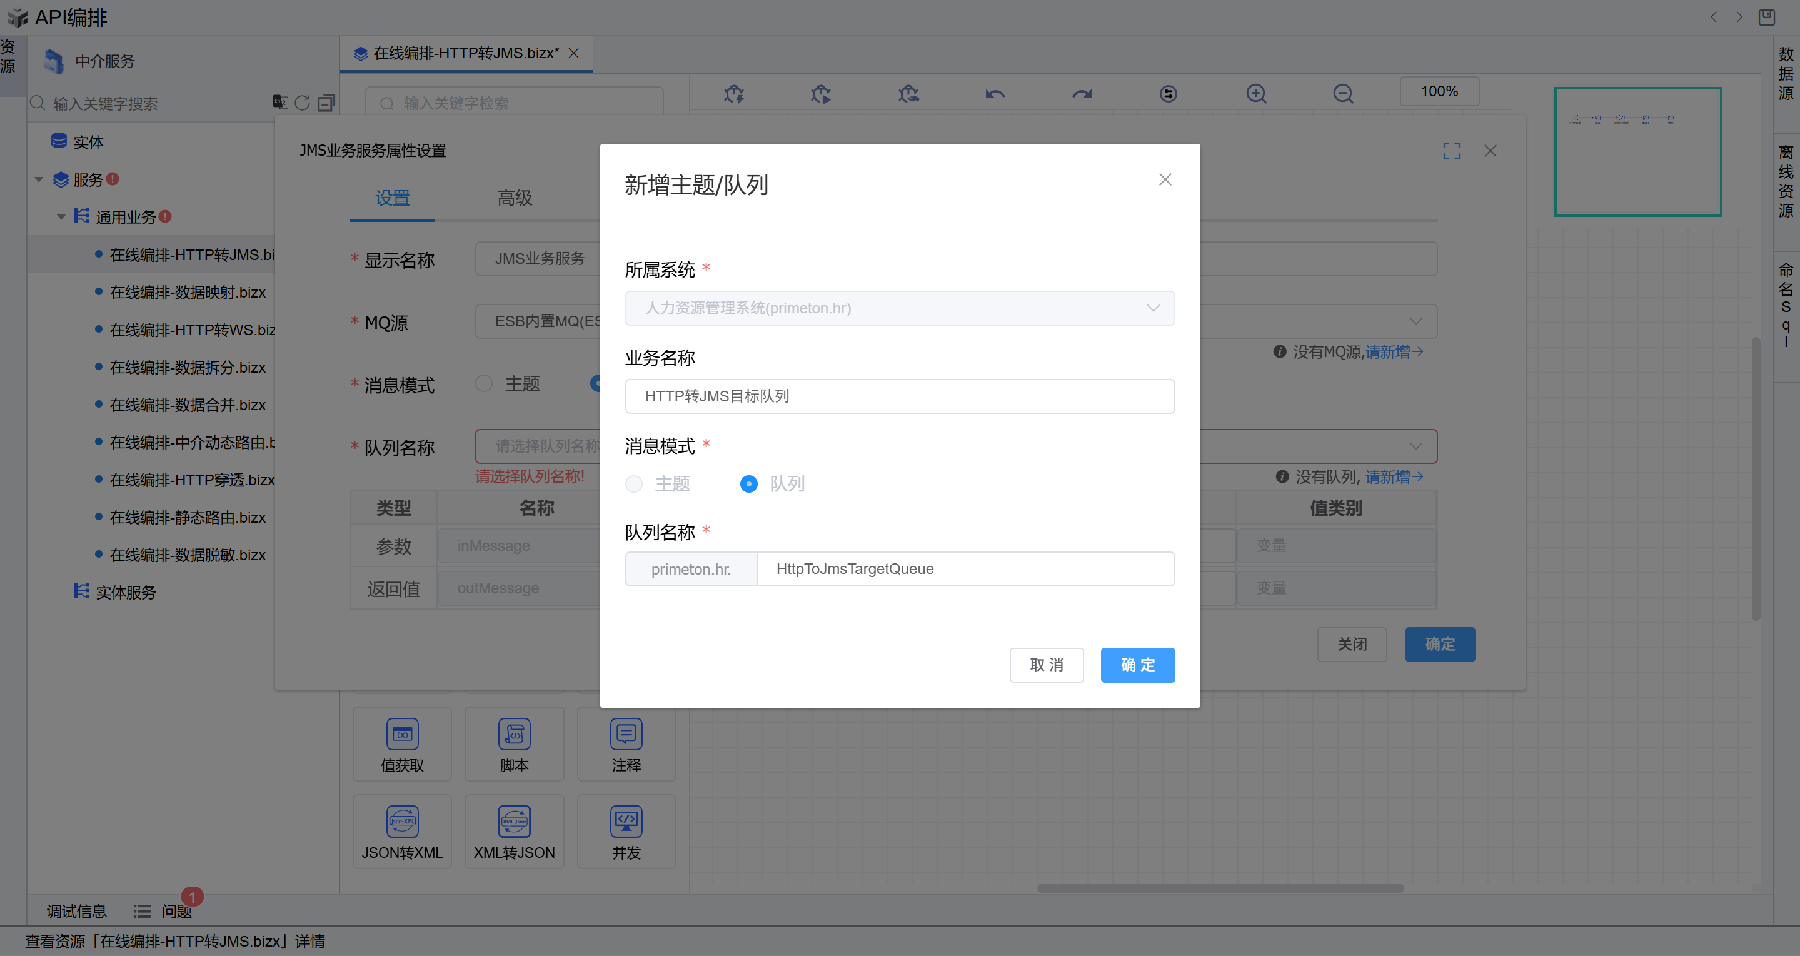
Task: Click the undo arrow icon in toolbar
Action: coord(994,93)
